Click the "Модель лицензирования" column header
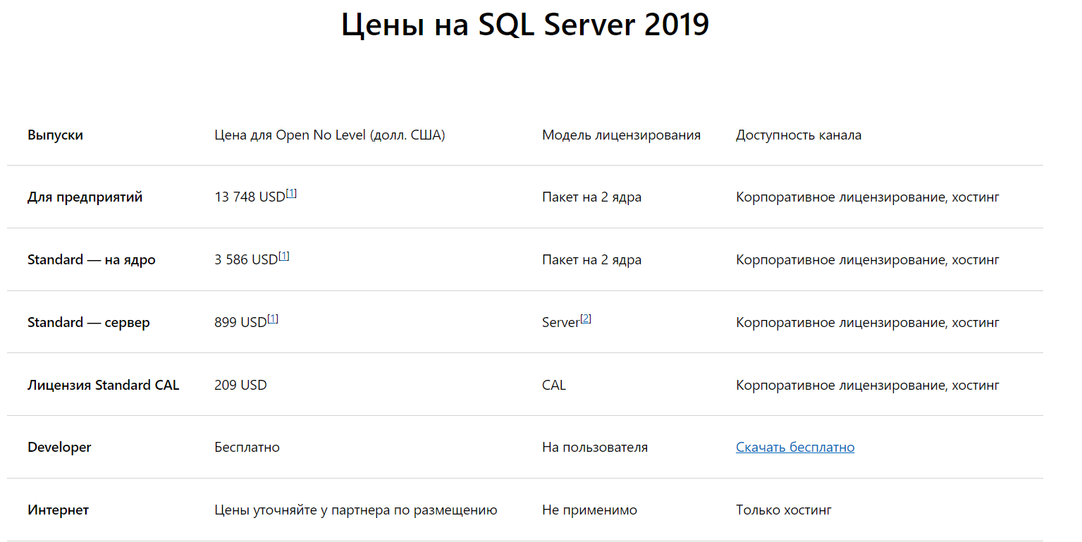This screenshot has height=542, width=1082. pos(621,135)
